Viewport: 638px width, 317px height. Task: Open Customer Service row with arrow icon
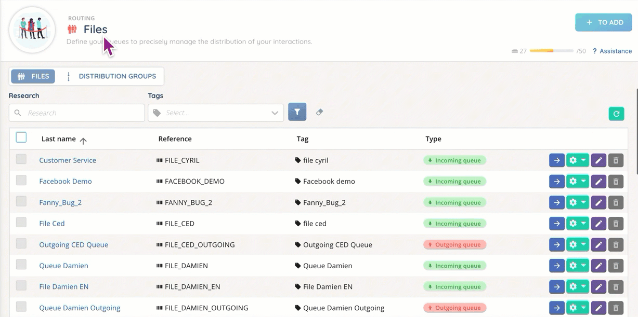coord(556,160)
